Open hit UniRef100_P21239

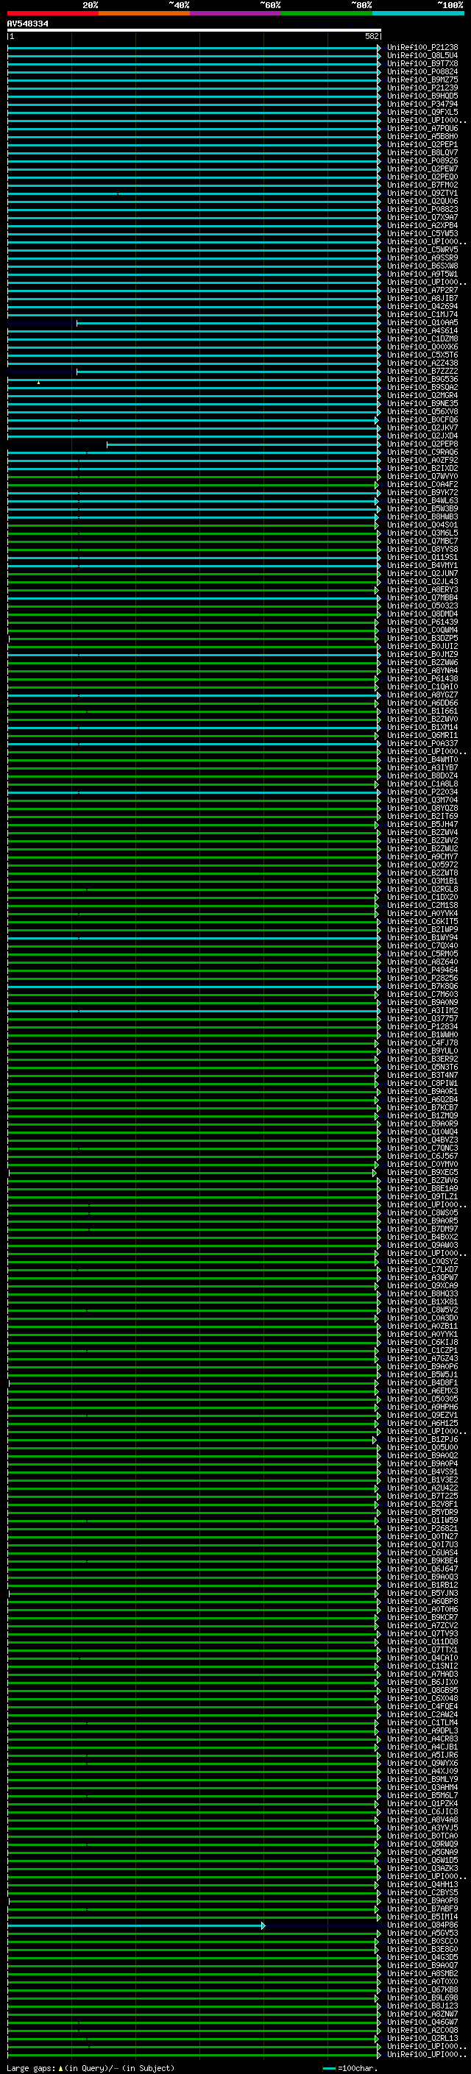(422, 88)
